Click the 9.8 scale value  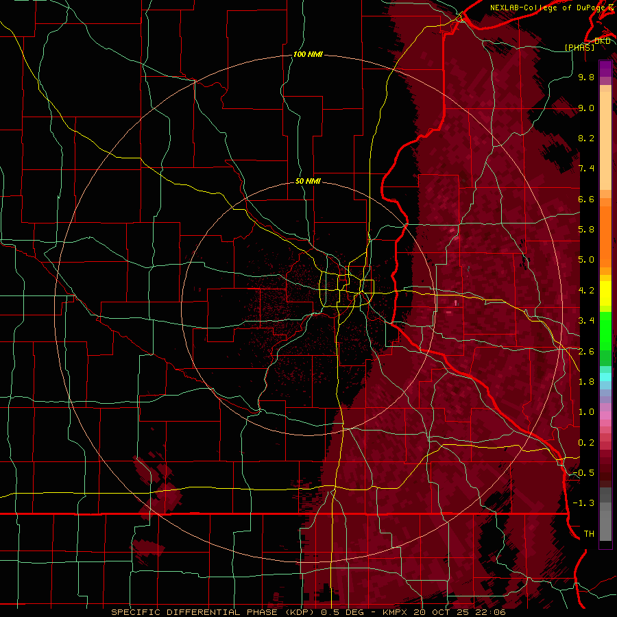[586, 77]
